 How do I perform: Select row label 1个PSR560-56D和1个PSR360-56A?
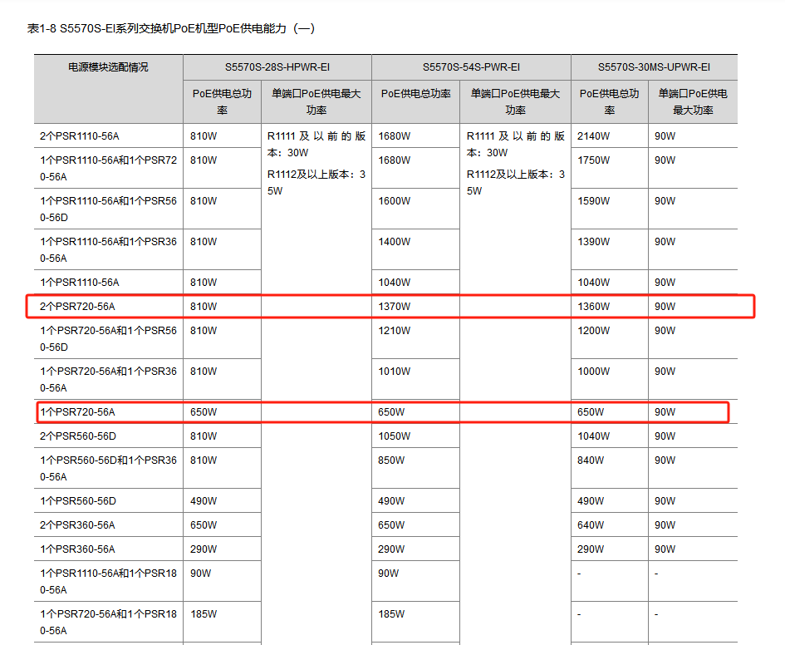(109, 468)
